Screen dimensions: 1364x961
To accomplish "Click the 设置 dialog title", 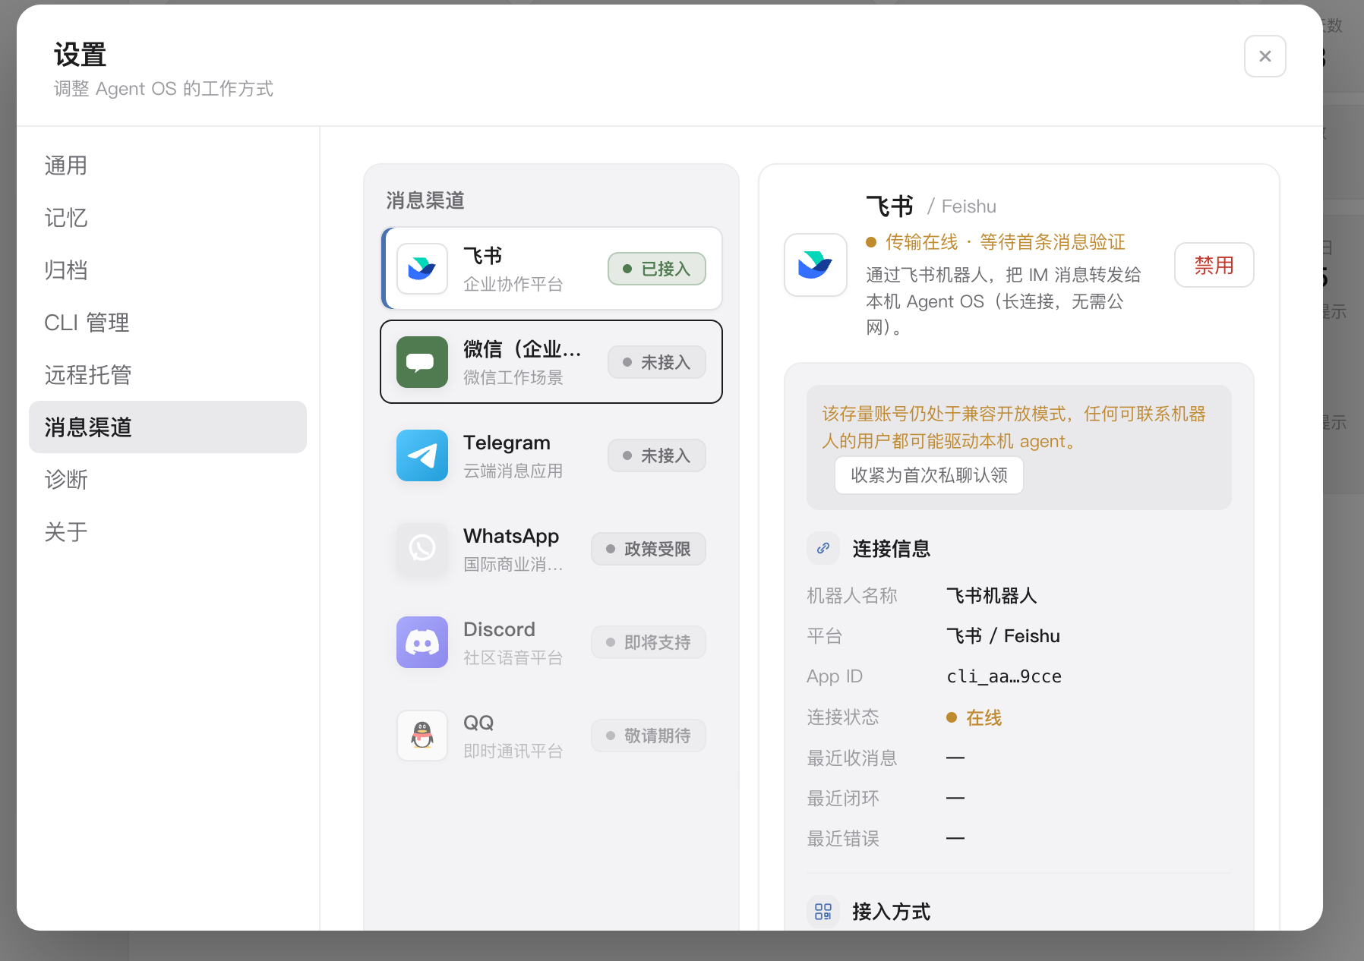I will [80, 55].
